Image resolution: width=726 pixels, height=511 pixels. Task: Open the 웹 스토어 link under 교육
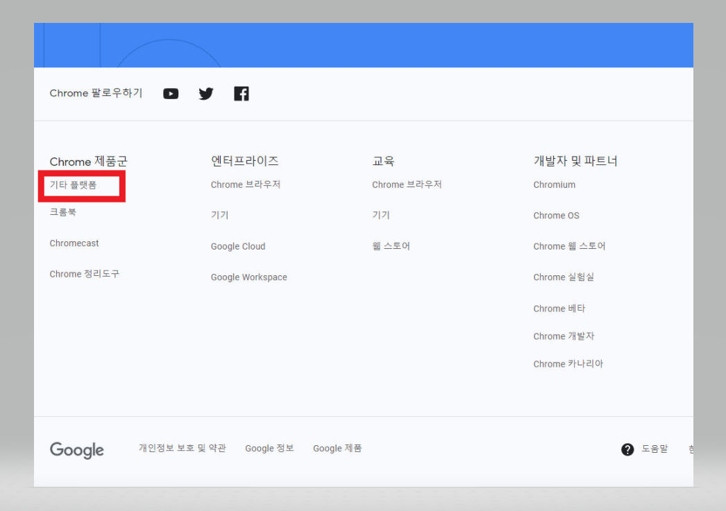[x=391, y=246]
